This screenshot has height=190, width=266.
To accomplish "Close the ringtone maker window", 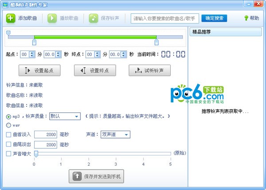I will 258,4.
